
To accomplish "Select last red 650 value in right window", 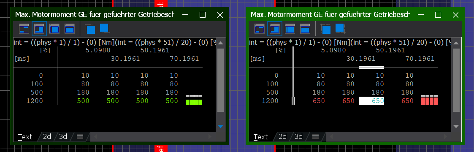I will pyautogui.click(x=407, y=101).
